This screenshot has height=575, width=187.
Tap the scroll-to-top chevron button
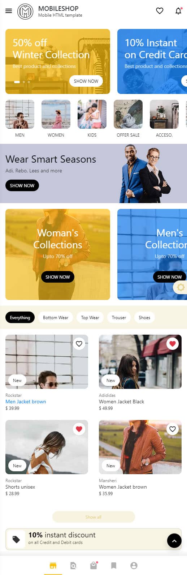(174, 541)
